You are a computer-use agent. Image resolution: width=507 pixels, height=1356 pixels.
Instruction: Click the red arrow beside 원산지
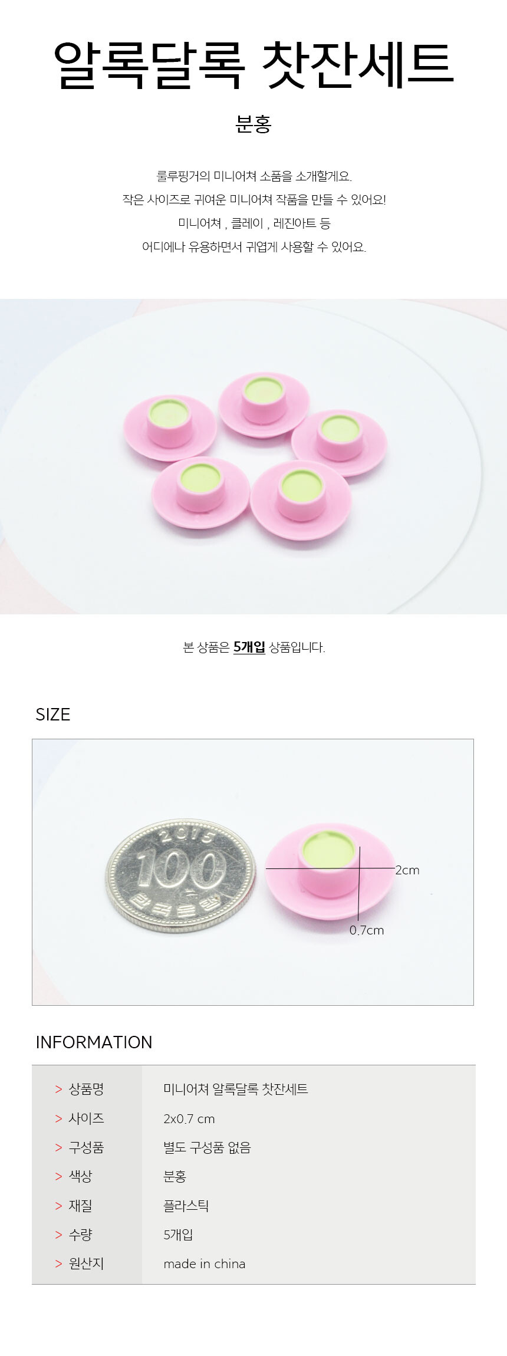(x=58, y=1263)
